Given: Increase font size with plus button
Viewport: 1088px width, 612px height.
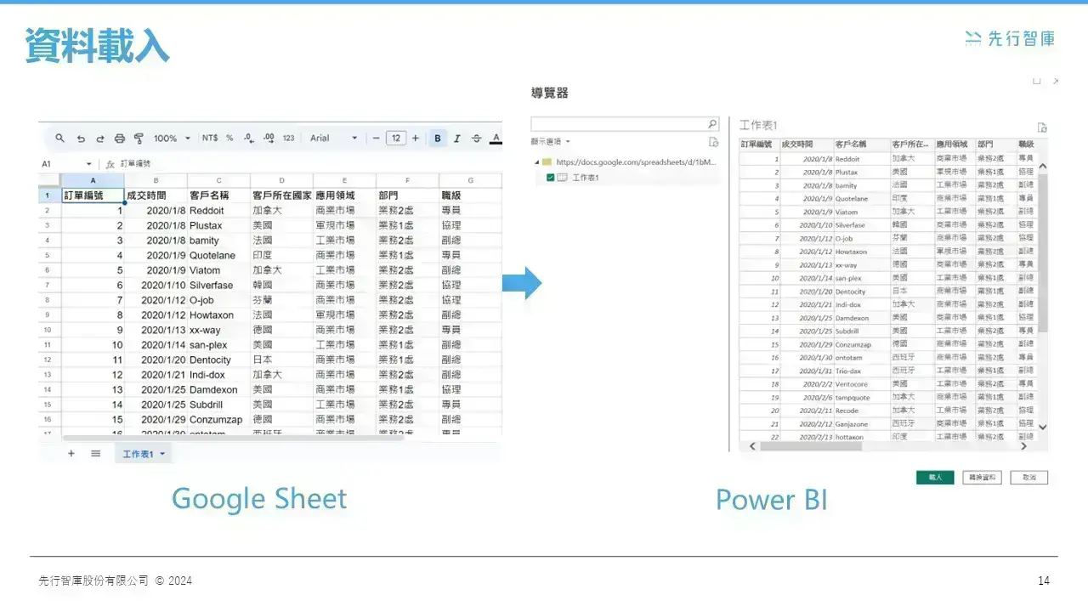Looking at the screenshot, I should click(416, 139).
